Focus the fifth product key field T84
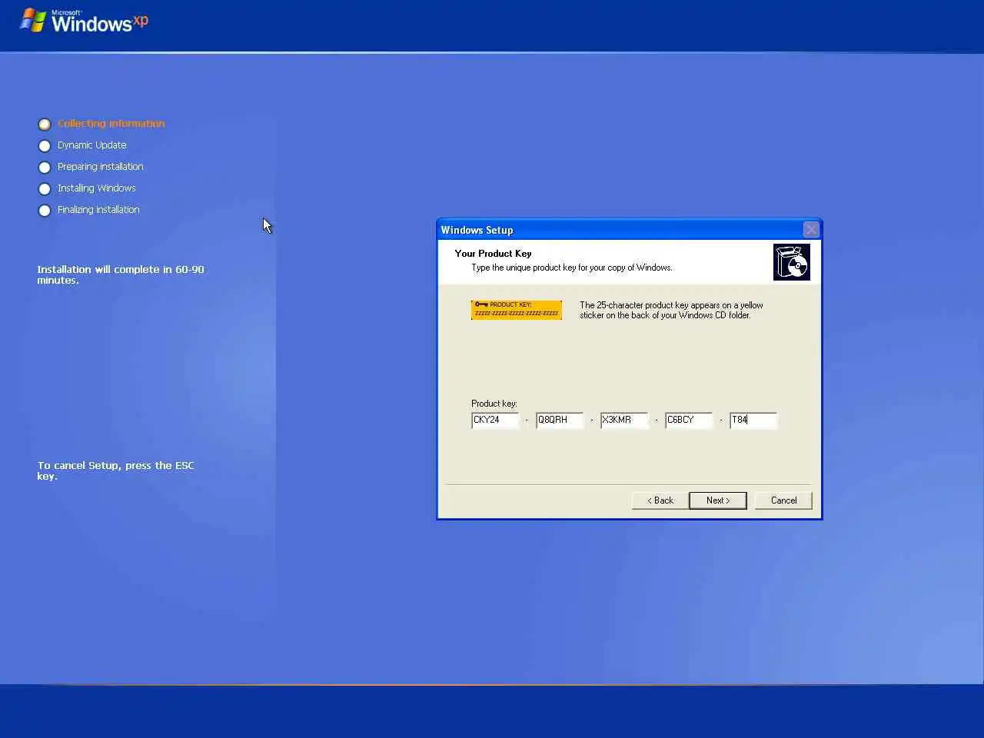984x738 pixels. (753, 420)
